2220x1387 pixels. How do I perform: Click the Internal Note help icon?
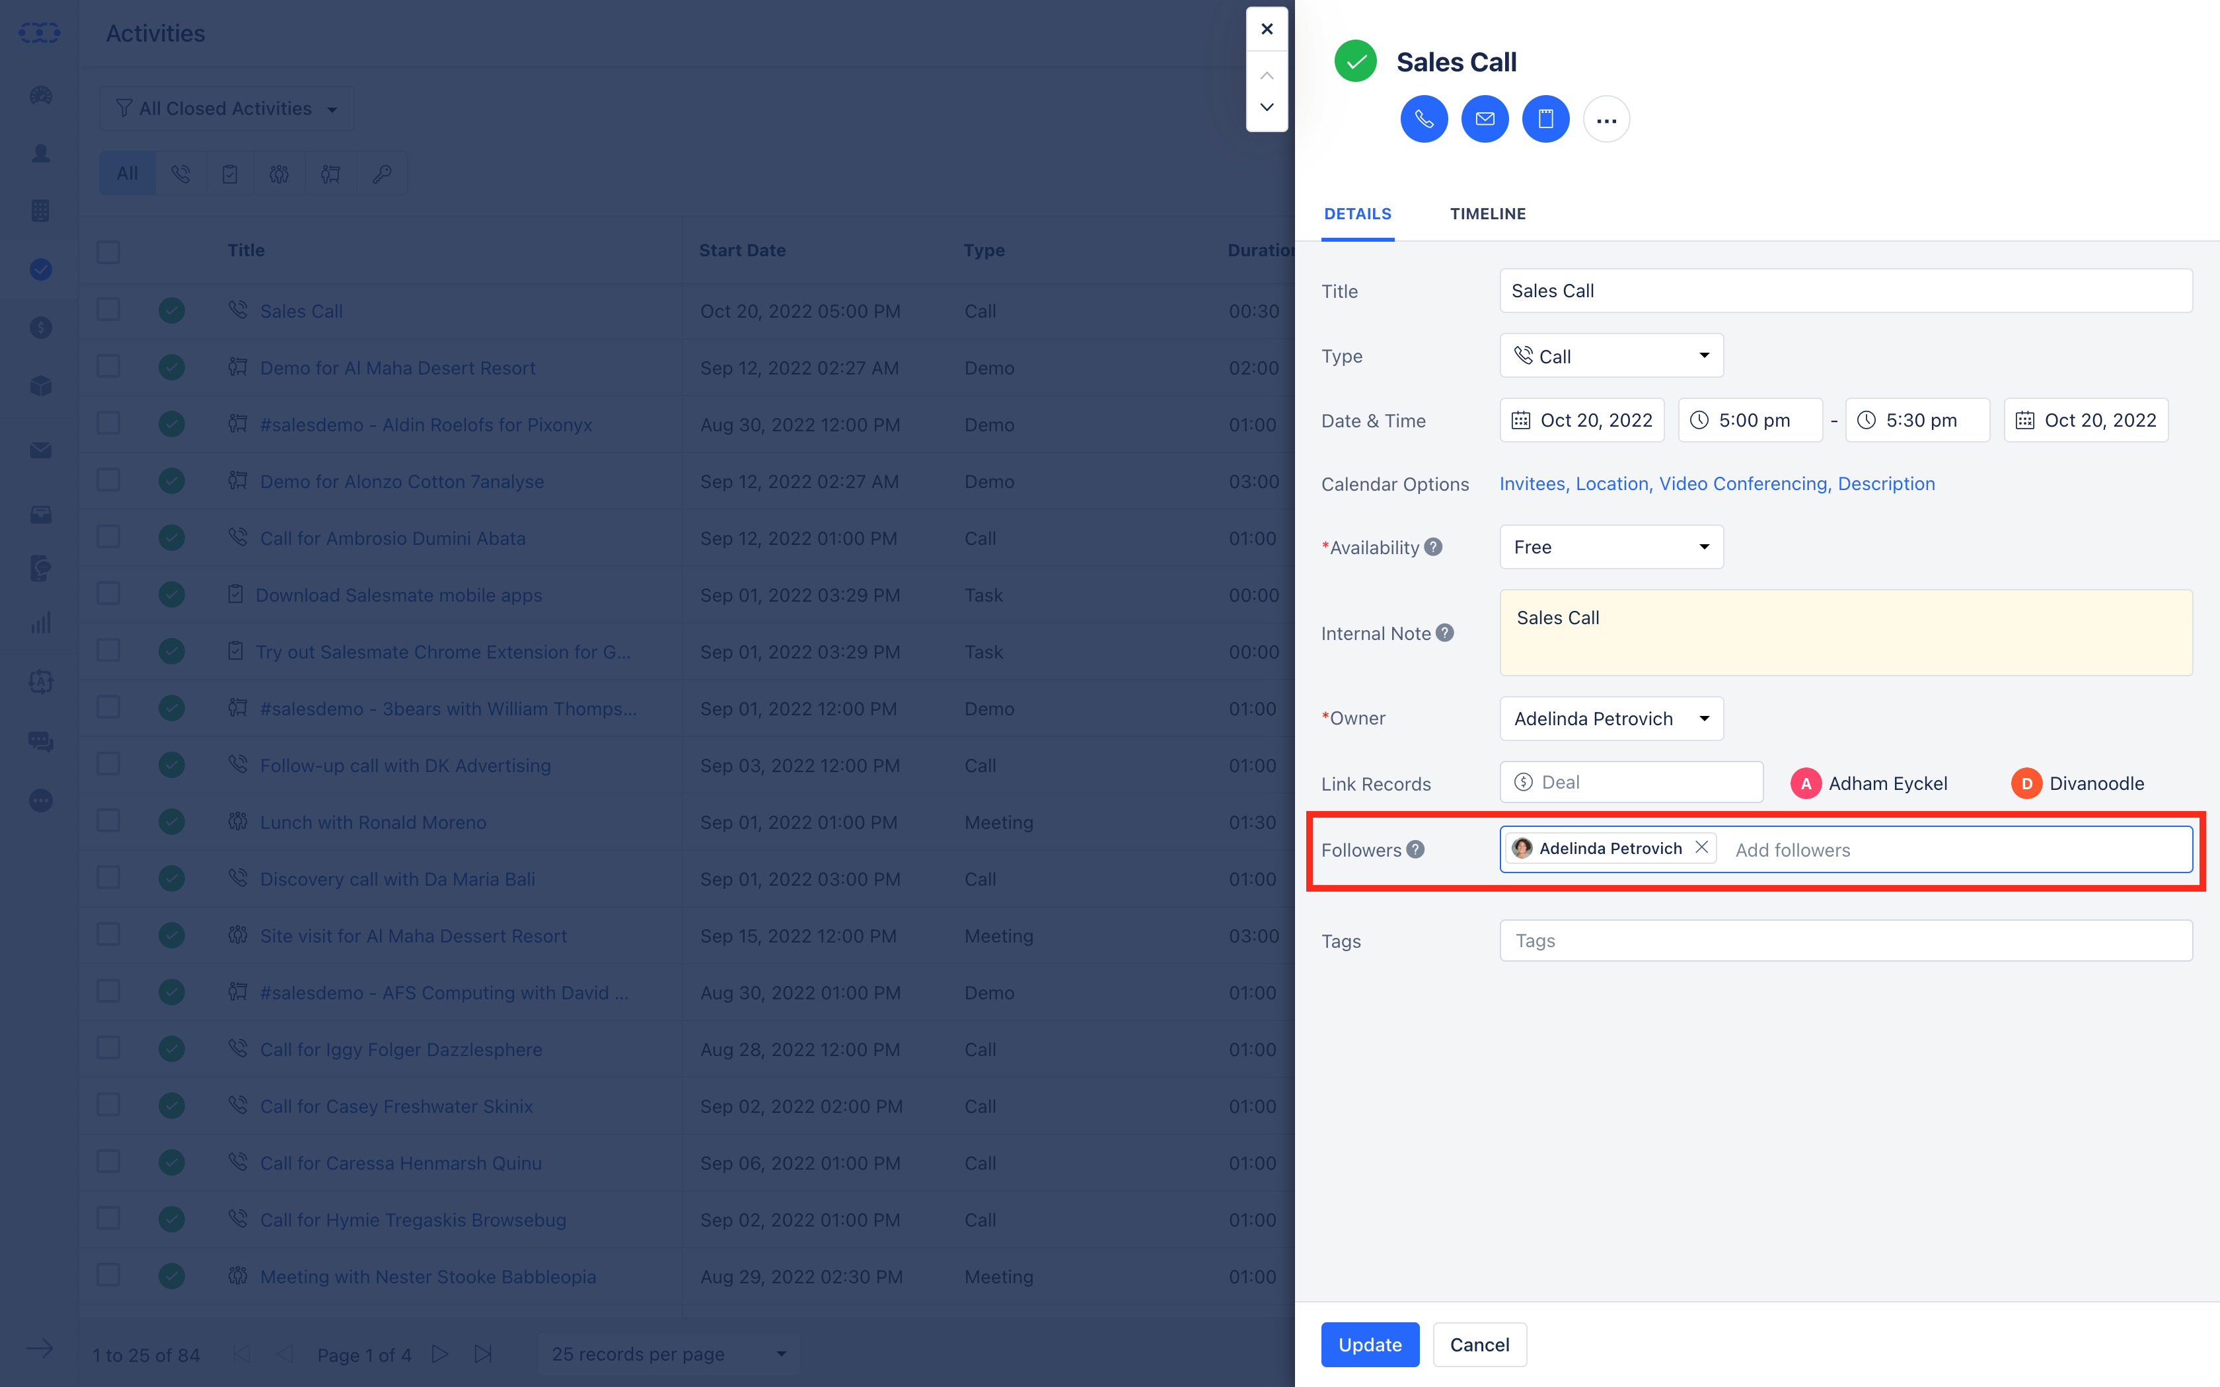point(1445,633)
